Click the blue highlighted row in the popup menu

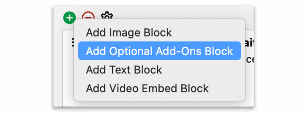point(159,51)
